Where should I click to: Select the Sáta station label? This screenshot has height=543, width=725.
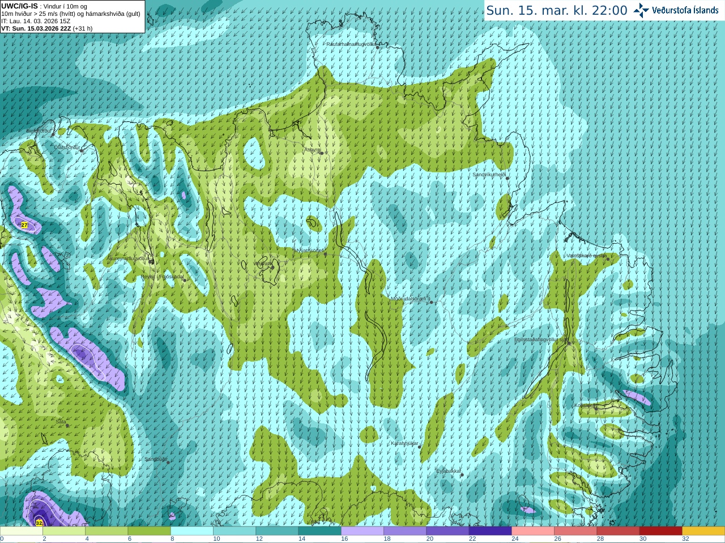[x=61, y=422]
